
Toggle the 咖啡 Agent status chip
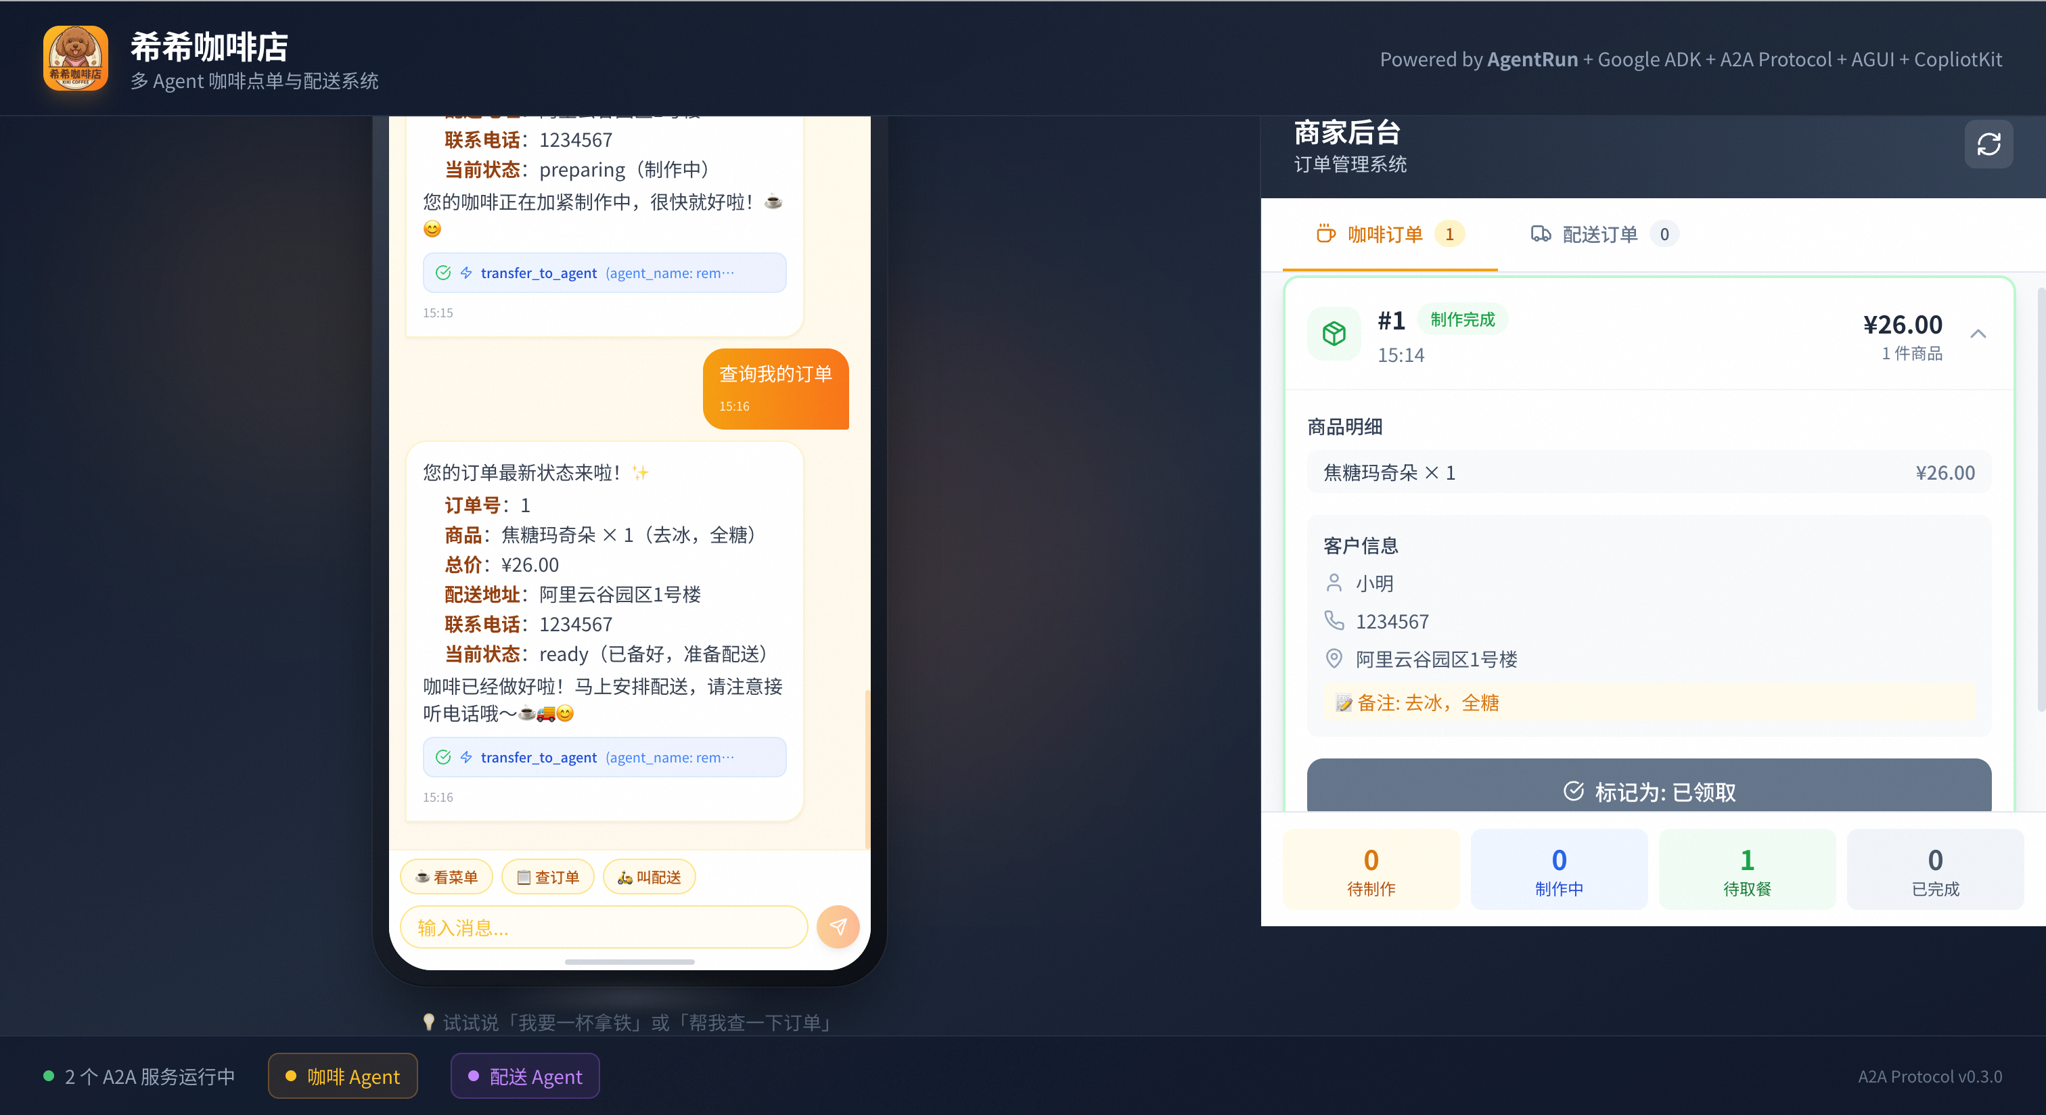342,1076
